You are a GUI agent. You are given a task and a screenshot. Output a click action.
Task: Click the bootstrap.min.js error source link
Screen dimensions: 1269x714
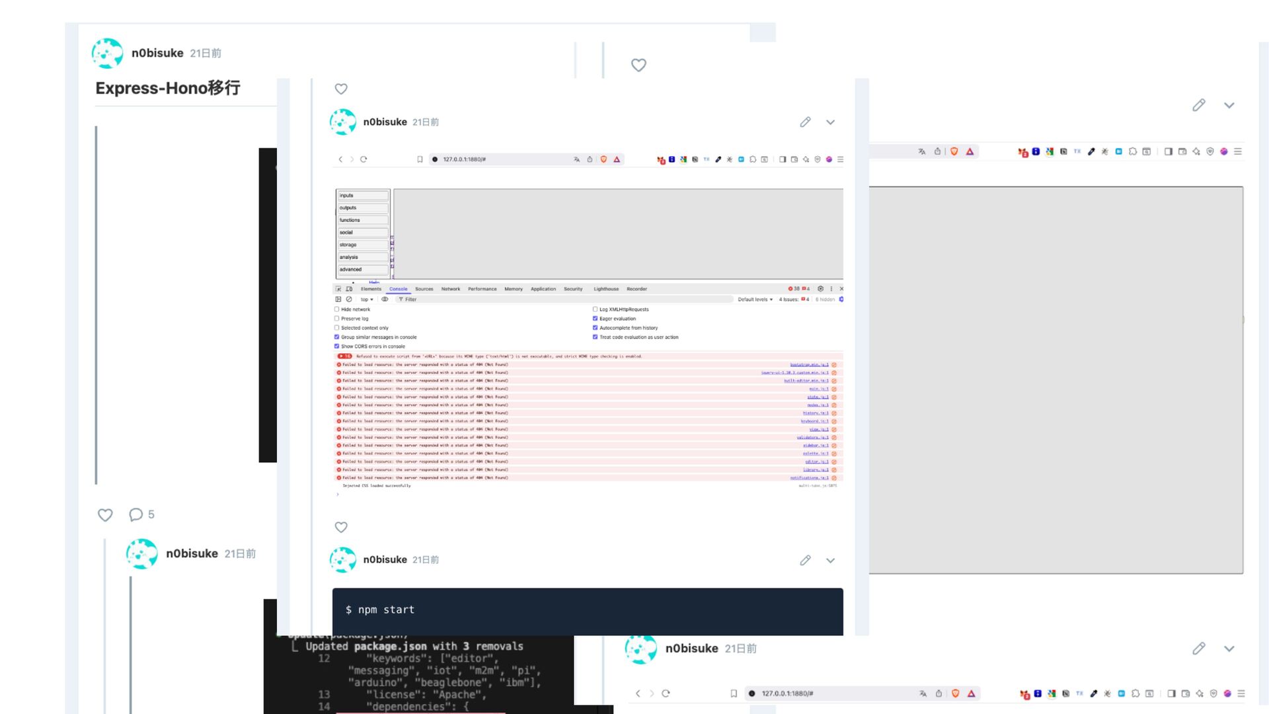coord(809,365)
